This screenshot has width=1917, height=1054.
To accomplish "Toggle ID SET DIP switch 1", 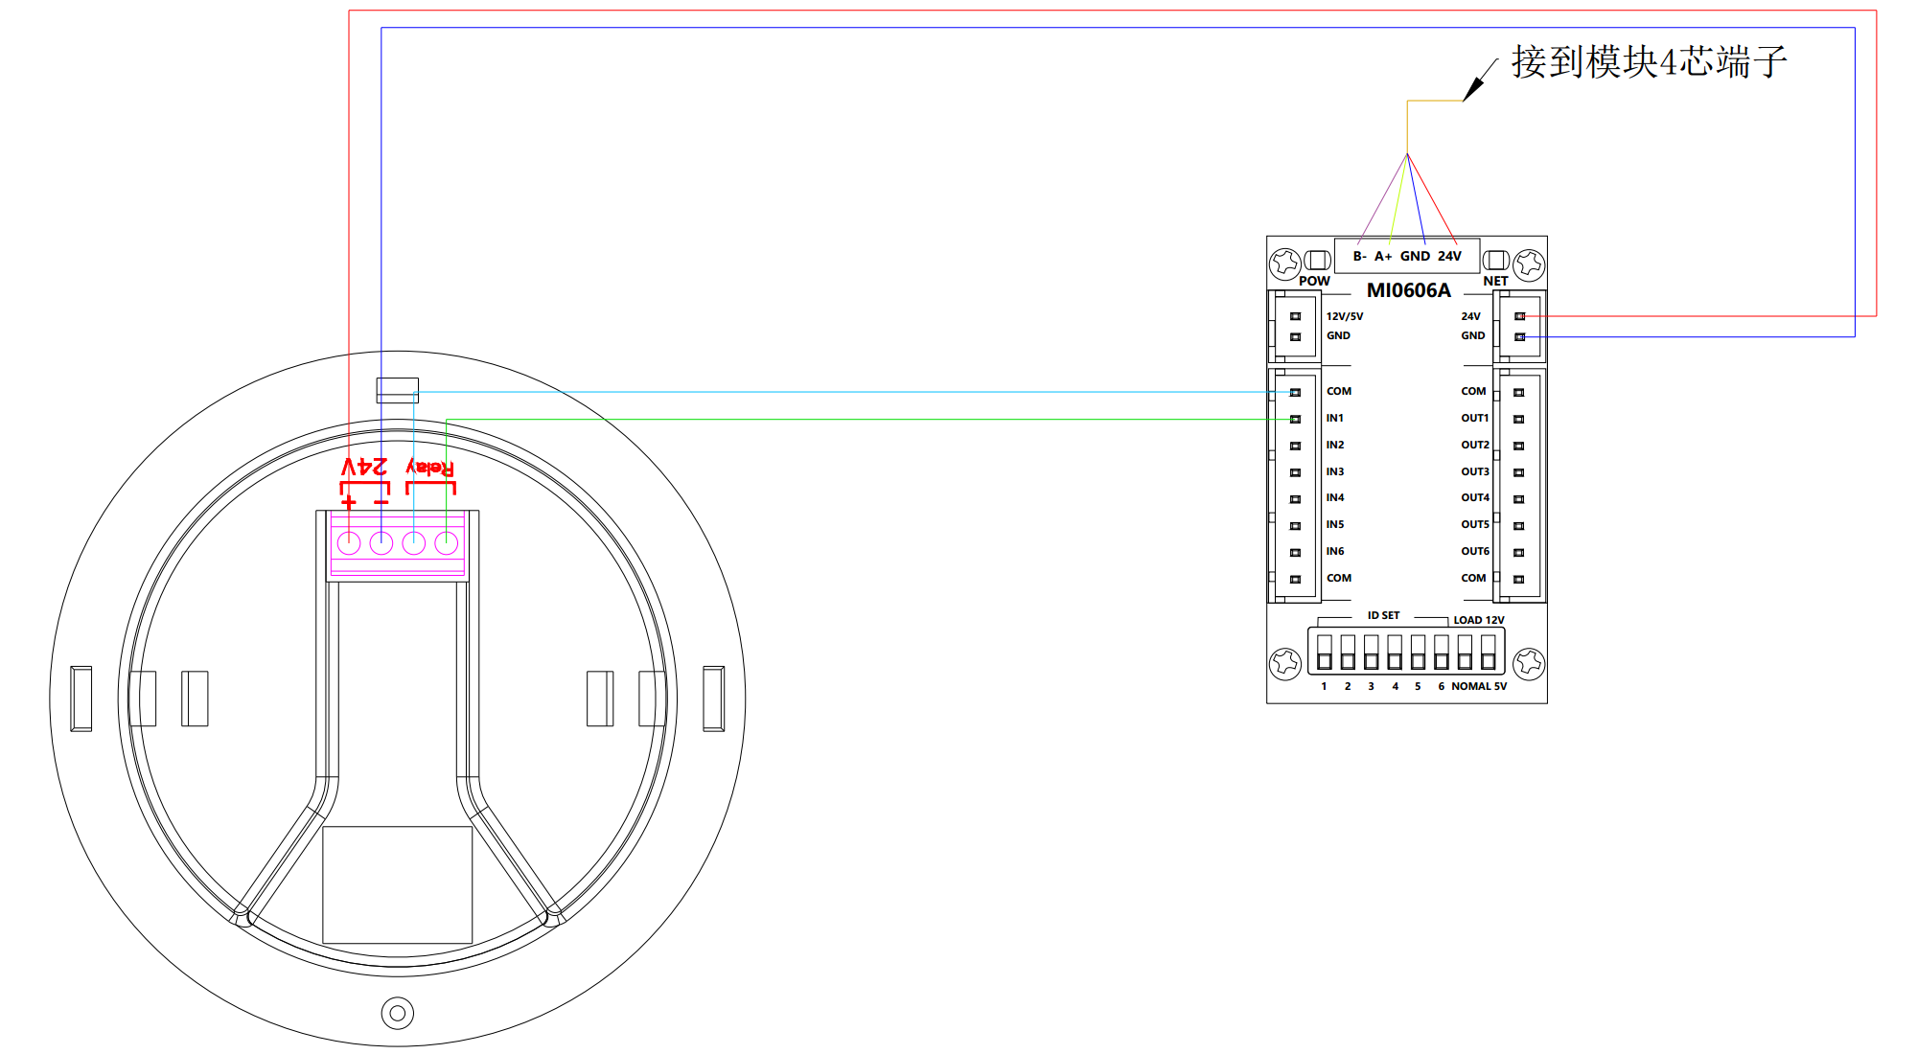I will pos(1325,653).
